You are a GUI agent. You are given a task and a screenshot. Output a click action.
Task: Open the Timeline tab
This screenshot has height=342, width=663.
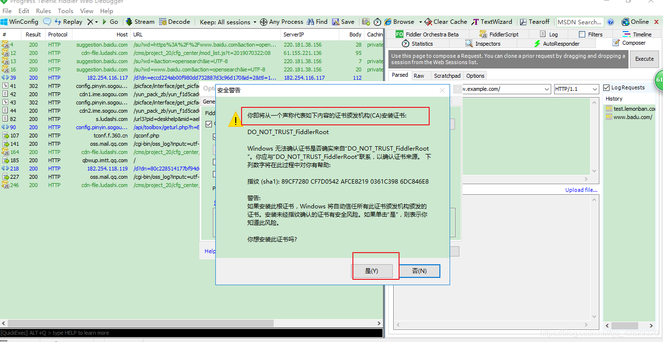(x=638, y=34)
